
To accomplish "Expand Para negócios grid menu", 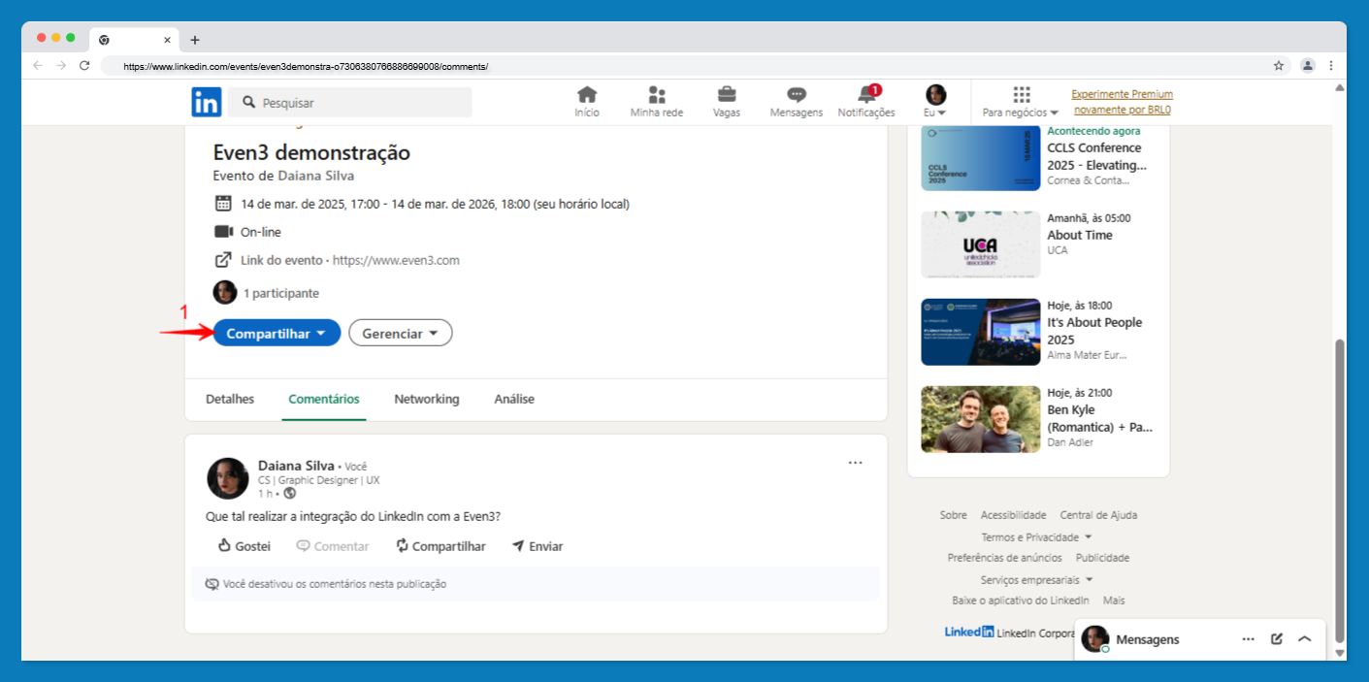I will (1021, 102).
